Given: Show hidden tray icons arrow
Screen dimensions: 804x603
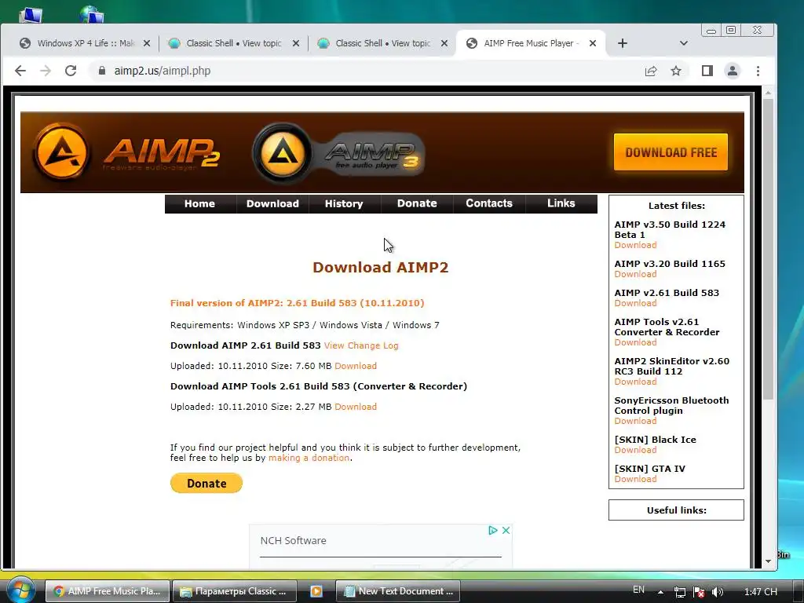Looking at the screenshot, I should [660, 592].
